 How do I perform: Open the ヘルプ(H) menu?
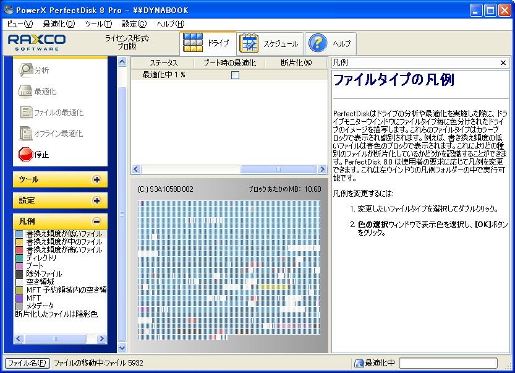171,24
